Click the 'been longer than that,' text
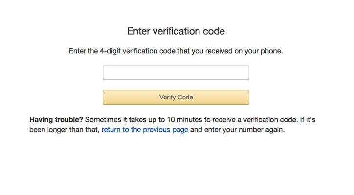The height and width of the screenshot is (195, 354). tap(65, 130)
